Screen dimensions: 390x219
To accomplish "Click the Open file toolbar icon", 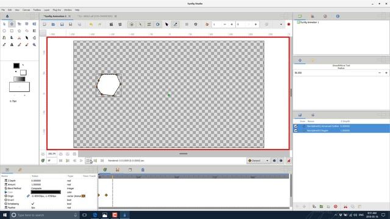I will pos(53,24).
